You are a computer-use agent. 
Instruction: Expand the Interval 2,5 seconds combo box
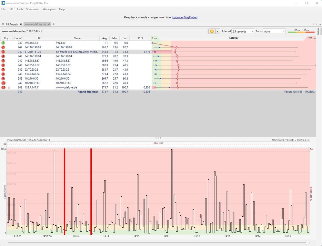pyautogui.click(x=243, y=31)
